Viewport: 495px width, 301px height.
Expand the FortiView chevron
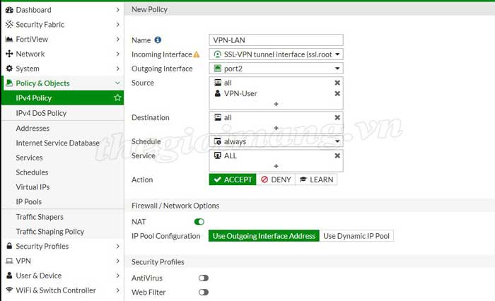pos(117,39)
